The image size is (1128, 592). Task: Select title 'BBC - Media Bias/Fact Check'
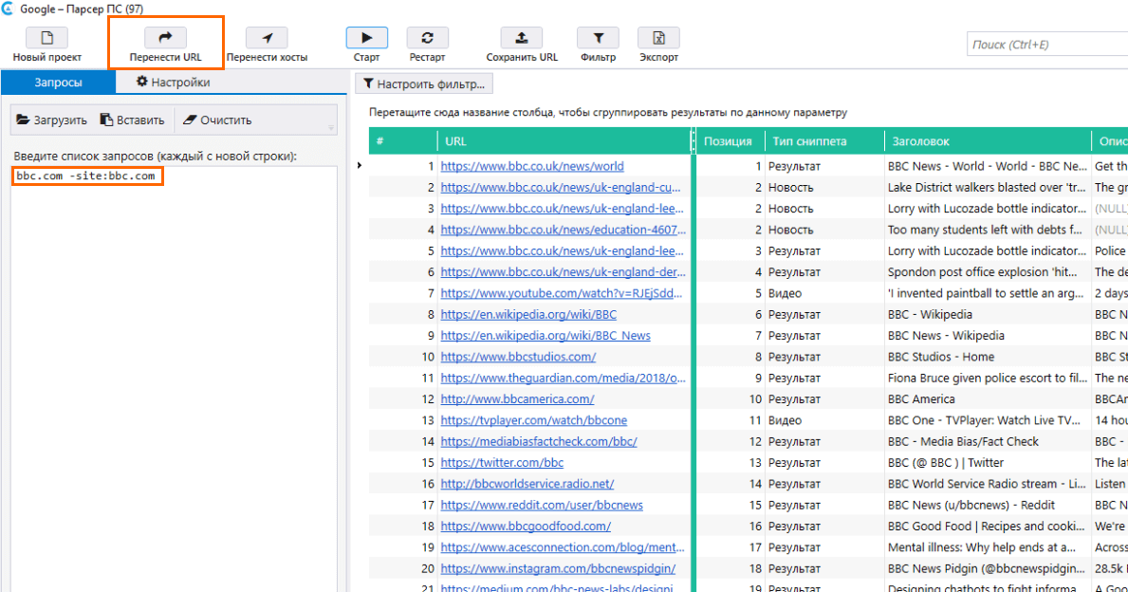(x=963, y=442)
